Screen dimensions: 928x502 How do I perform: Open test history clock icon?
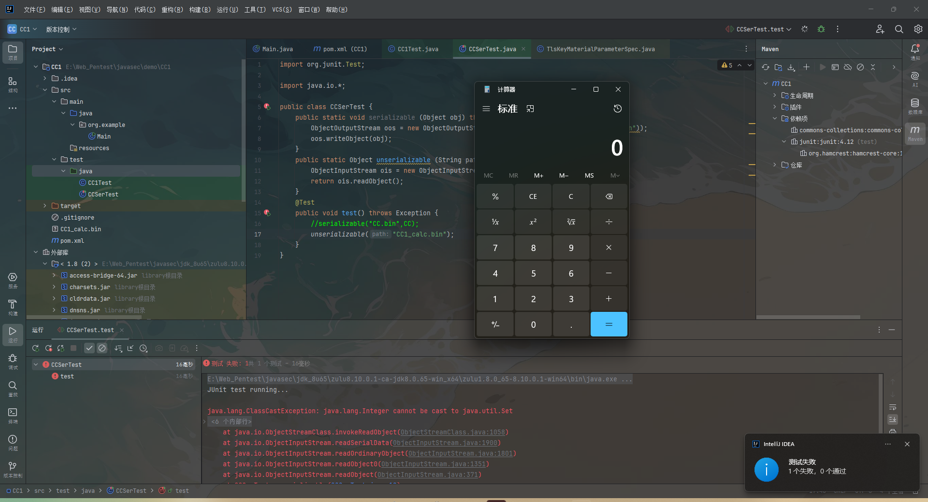144,348
